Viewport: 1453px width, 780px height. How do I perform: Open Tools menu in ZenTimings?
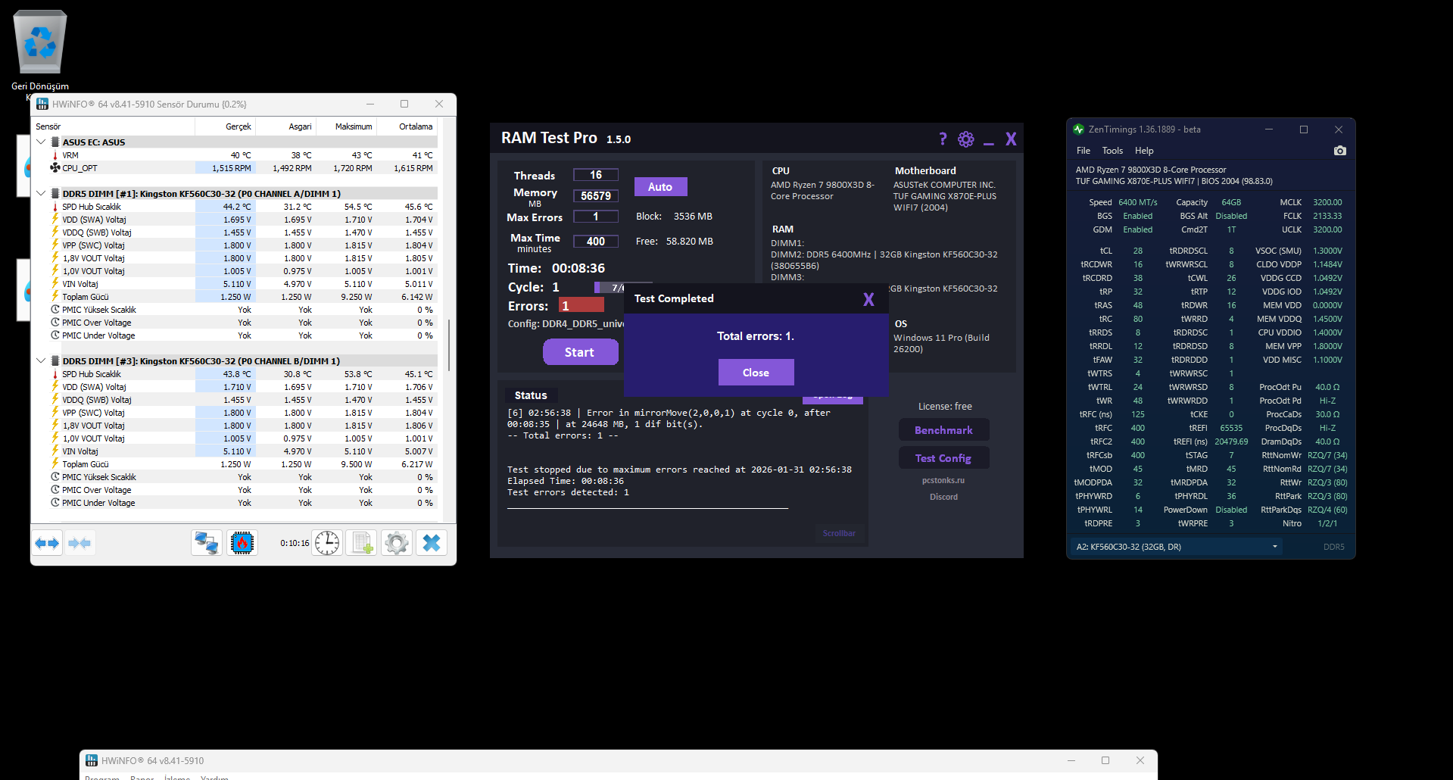click(1112, 151)
